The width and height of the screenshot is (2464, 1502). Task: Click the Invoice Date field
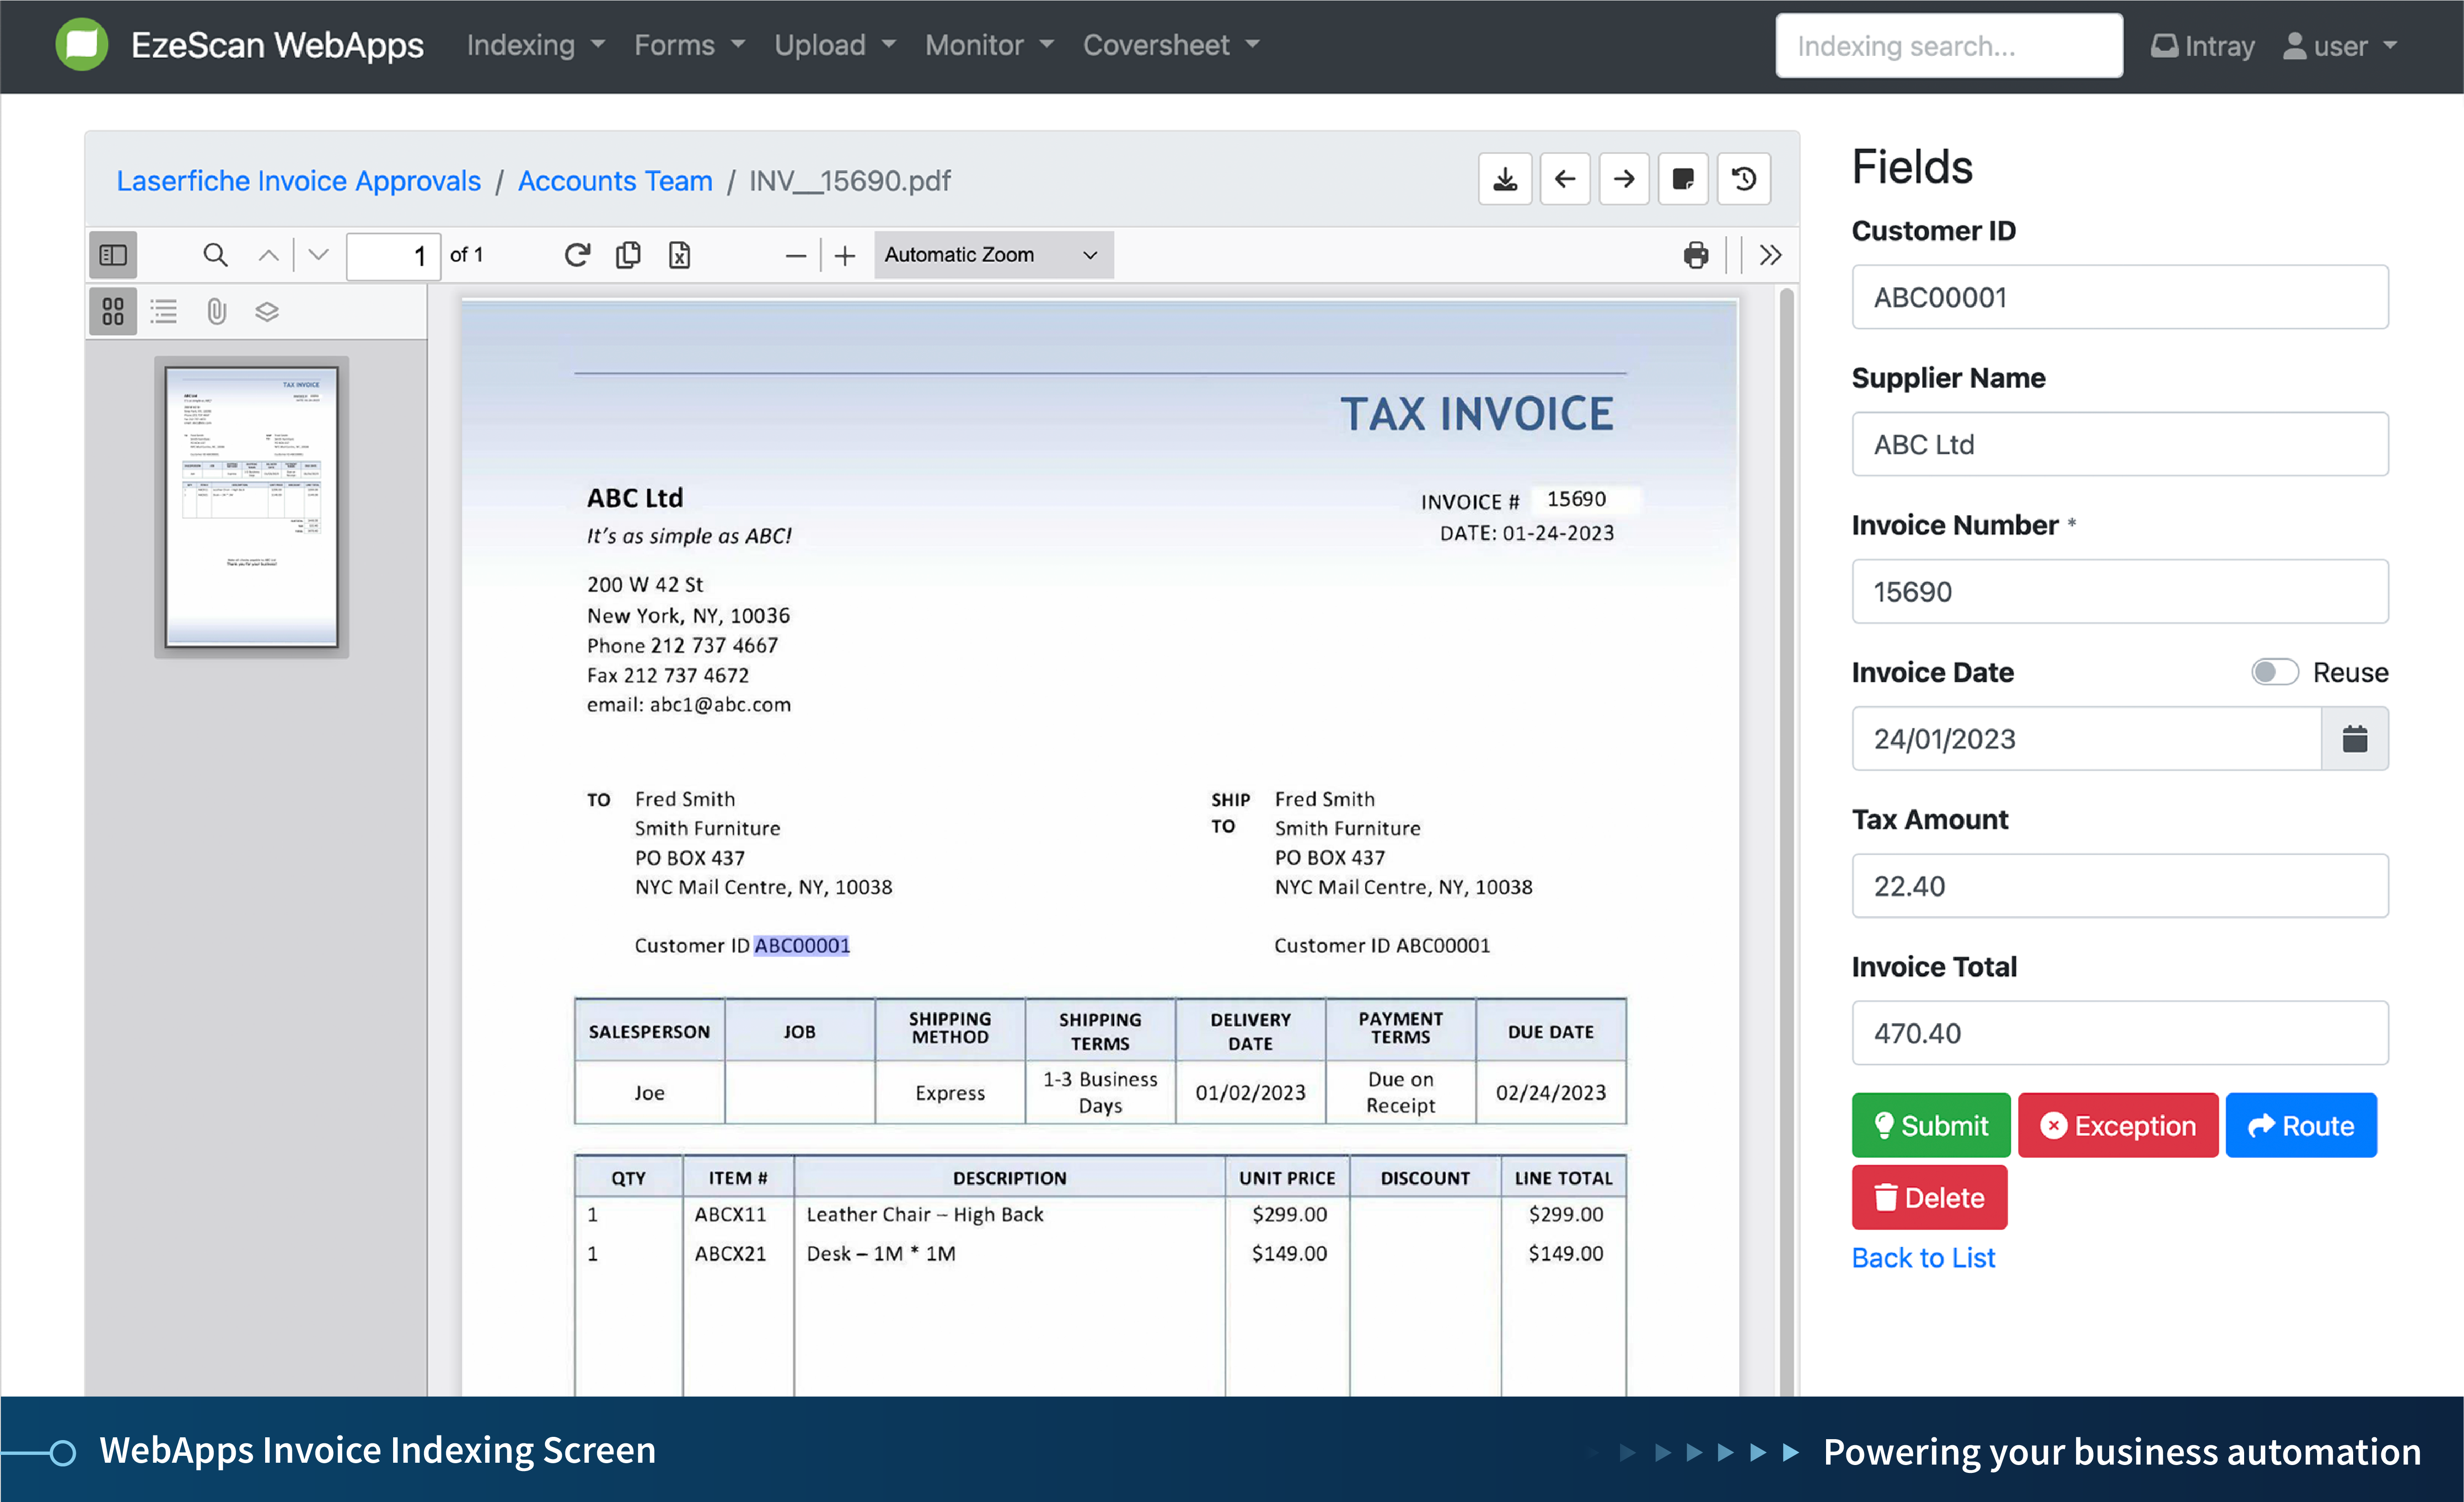coord(2087,739)
